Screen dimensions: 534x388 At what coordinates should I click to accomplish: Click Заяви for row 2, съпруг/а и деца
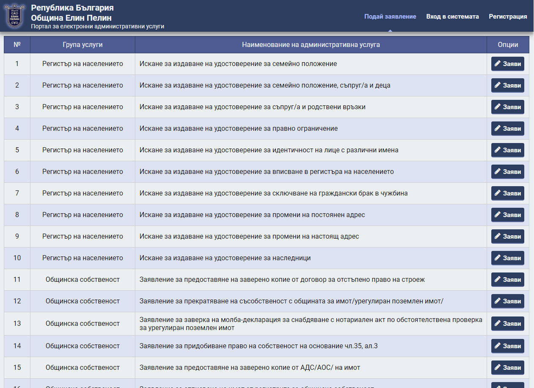point(507,85)
